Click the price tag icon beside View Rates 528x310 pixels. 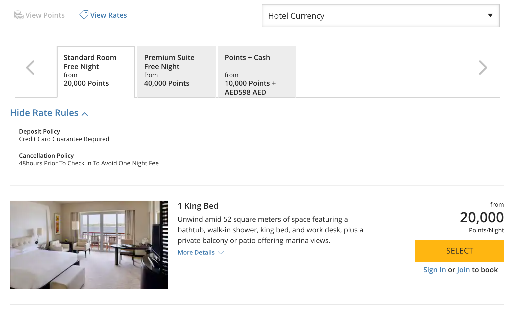[84, 15]
